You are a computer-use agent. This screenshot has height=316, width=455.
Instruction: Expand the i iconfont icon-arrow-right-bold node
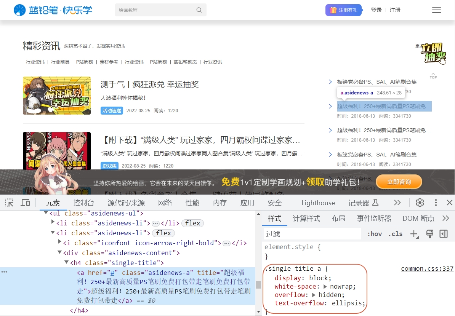point(59,241)
